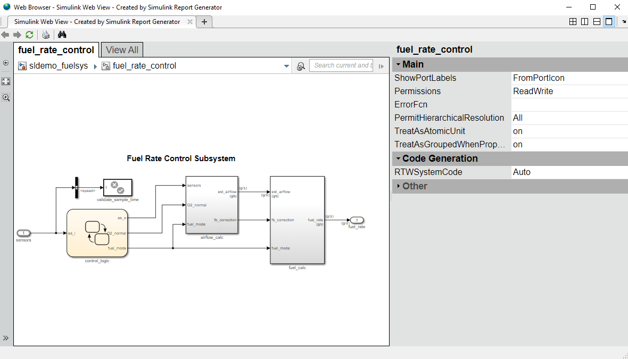This screenshot has height=359, width=628.
Task: Click the bus selector bar block
Action: 77,188
